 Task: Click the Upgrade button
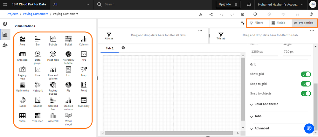[x=228, y=4]
